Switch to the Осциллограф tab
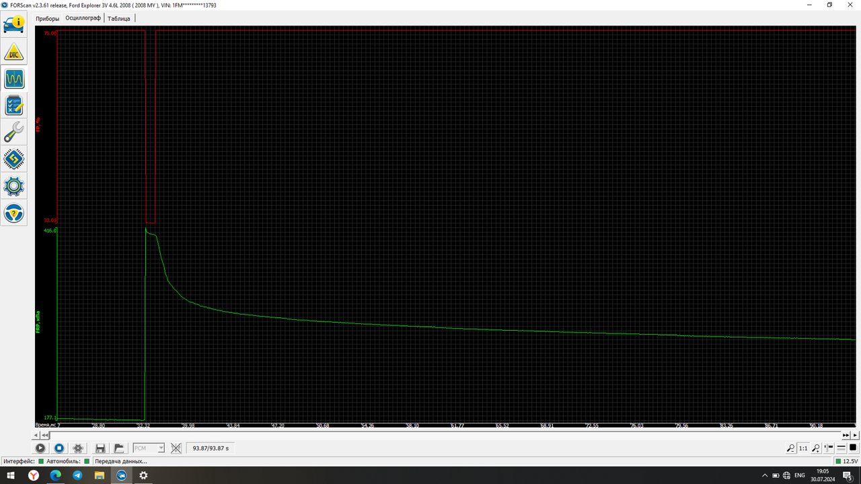The height and width of the screenshot is (484, 861). point(83,18)
